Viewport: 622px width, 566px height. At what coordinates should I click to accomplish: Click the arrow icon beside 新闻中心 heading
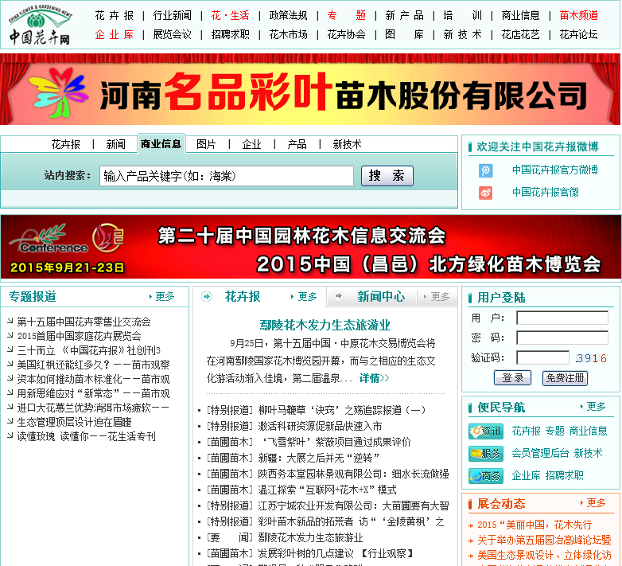coord(338,296)
